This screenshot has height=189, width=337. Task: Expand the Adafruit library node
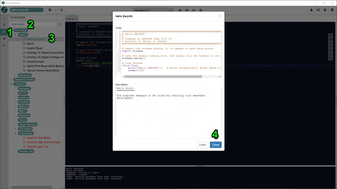point(15,97)
